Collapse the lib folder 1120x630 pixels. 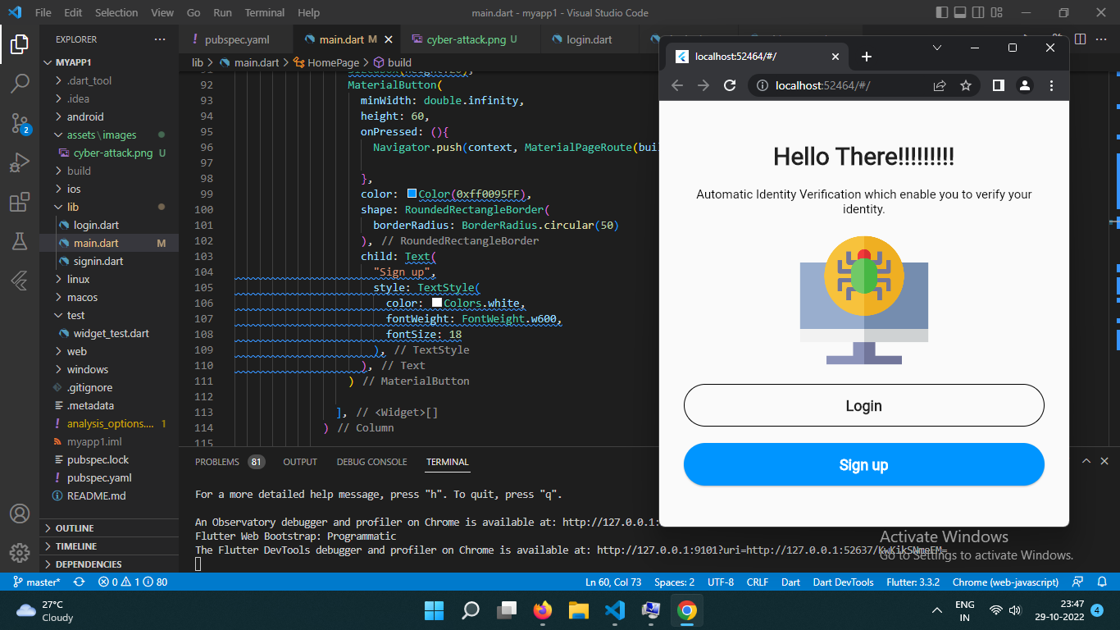(74, 207)
